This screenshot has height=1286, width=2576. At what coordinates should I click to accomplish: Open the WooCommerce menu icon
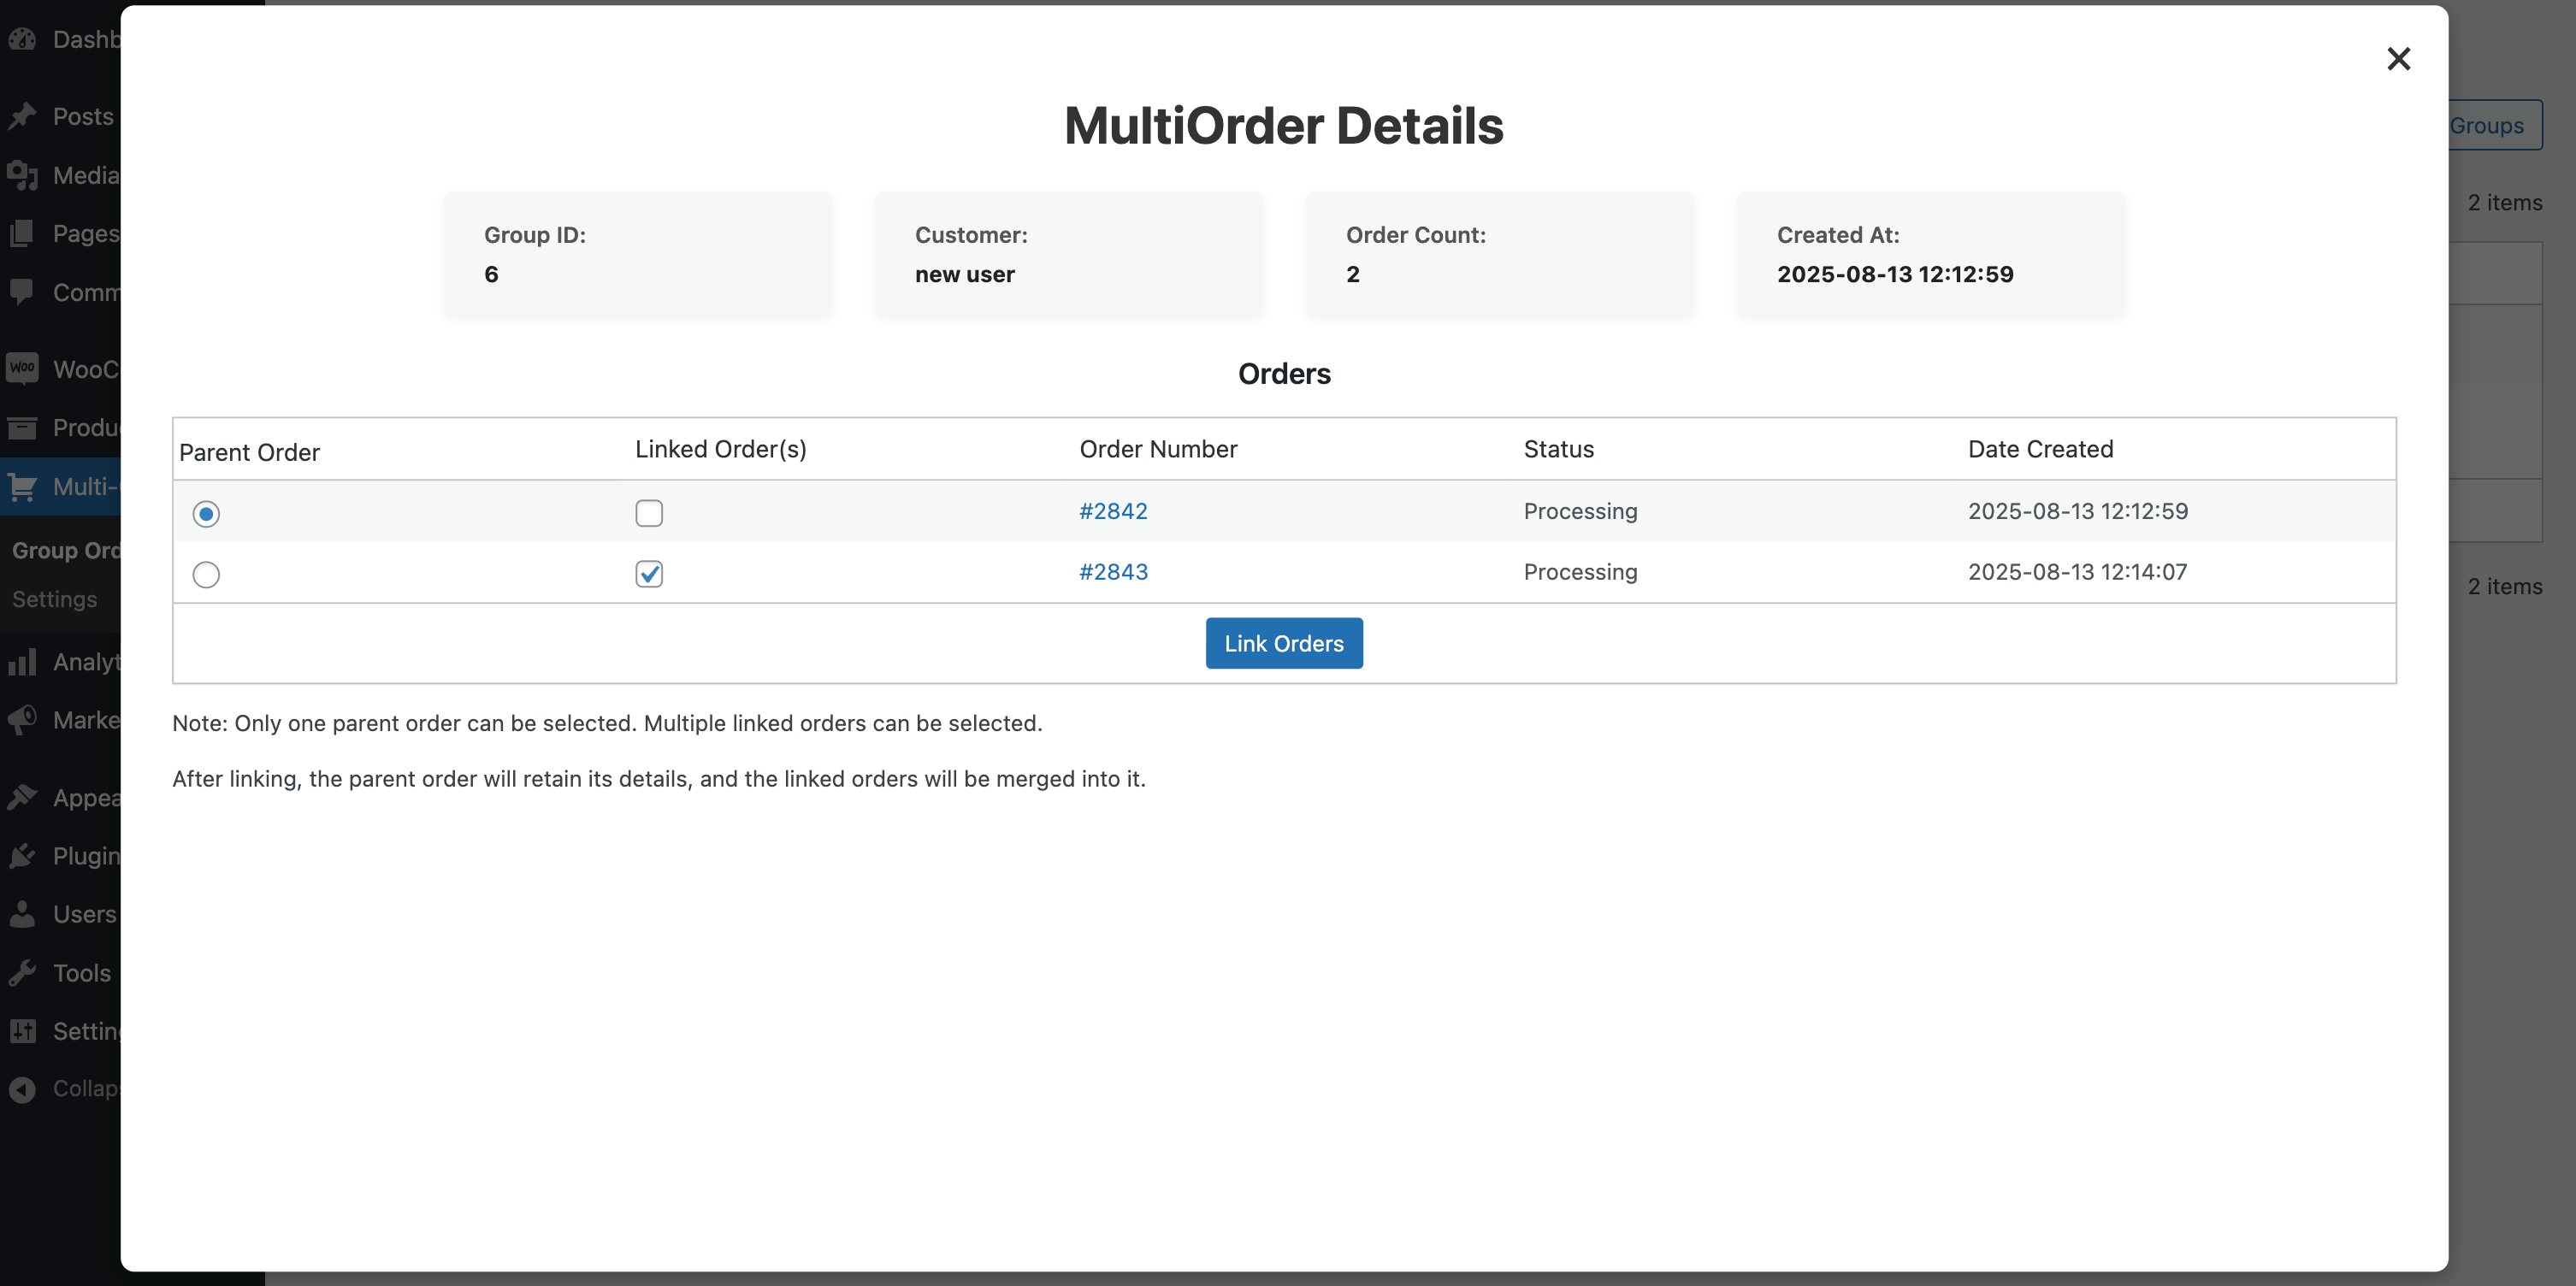click(x=23, y=368)
